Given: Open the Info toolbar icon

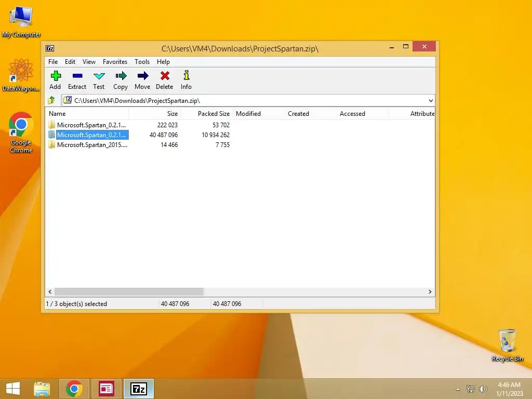Looking at the screenshot, I should click(187, 80).
